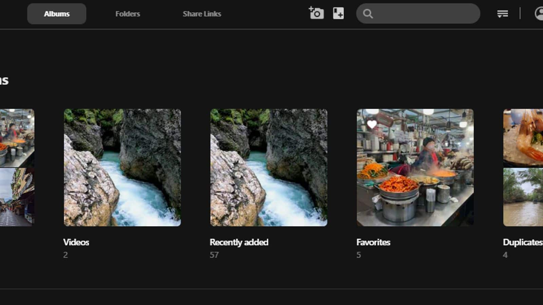The height and width of the screenshot is (305, 543).
Task: Open the user account profile icon
Action: [539, 14]
